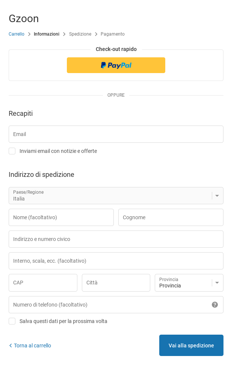Viewport: 237px width, 368px height.
Task: Select the Pagamento breadcrumb step
Action: pos(113,34)
